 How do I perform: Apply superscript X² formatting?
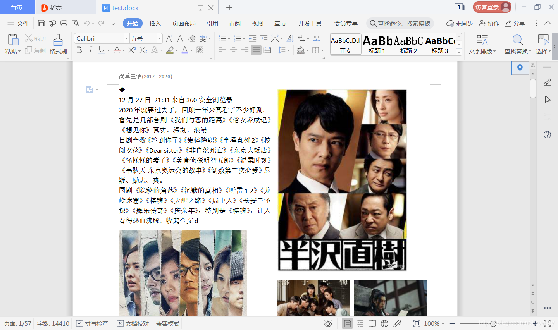point(132,50)
